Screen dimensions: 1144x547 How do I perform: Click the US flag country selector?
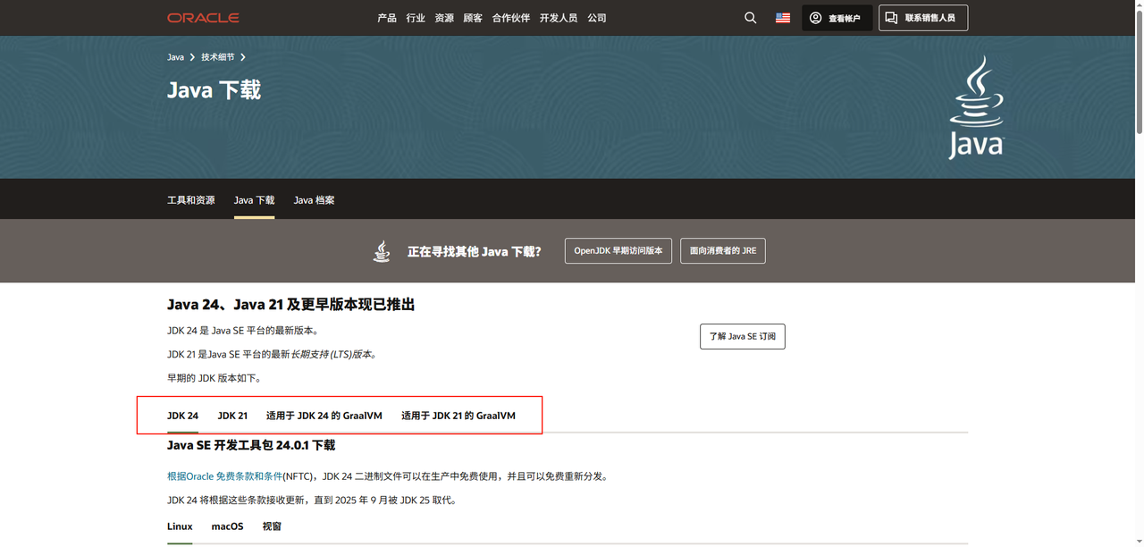[x=783, y=18]
